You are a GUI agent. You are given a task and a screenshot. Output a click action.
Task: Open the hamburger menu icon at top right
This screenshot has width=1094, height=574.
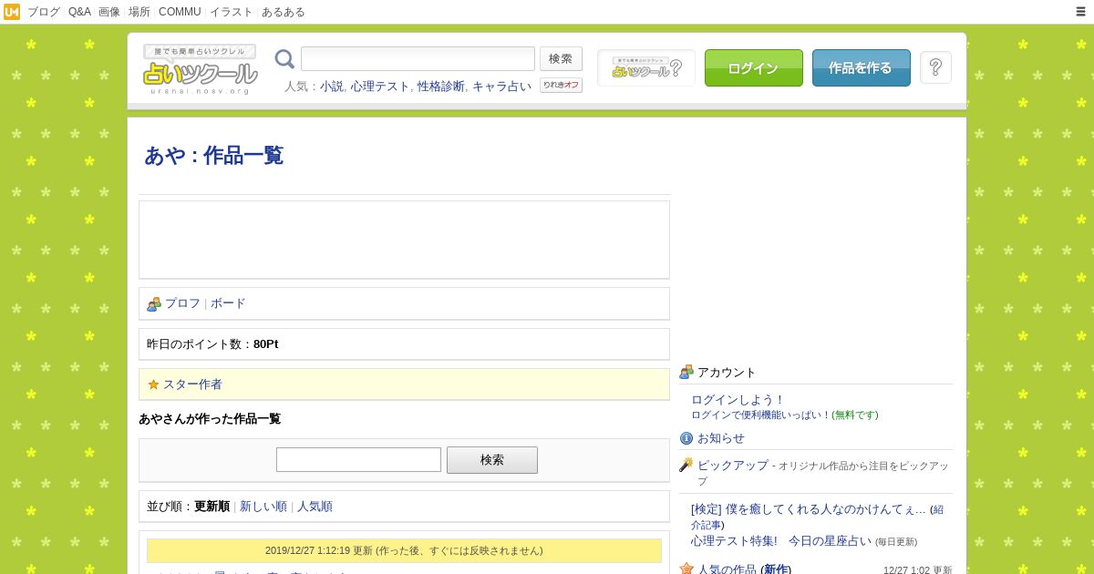pos(1080,12)
